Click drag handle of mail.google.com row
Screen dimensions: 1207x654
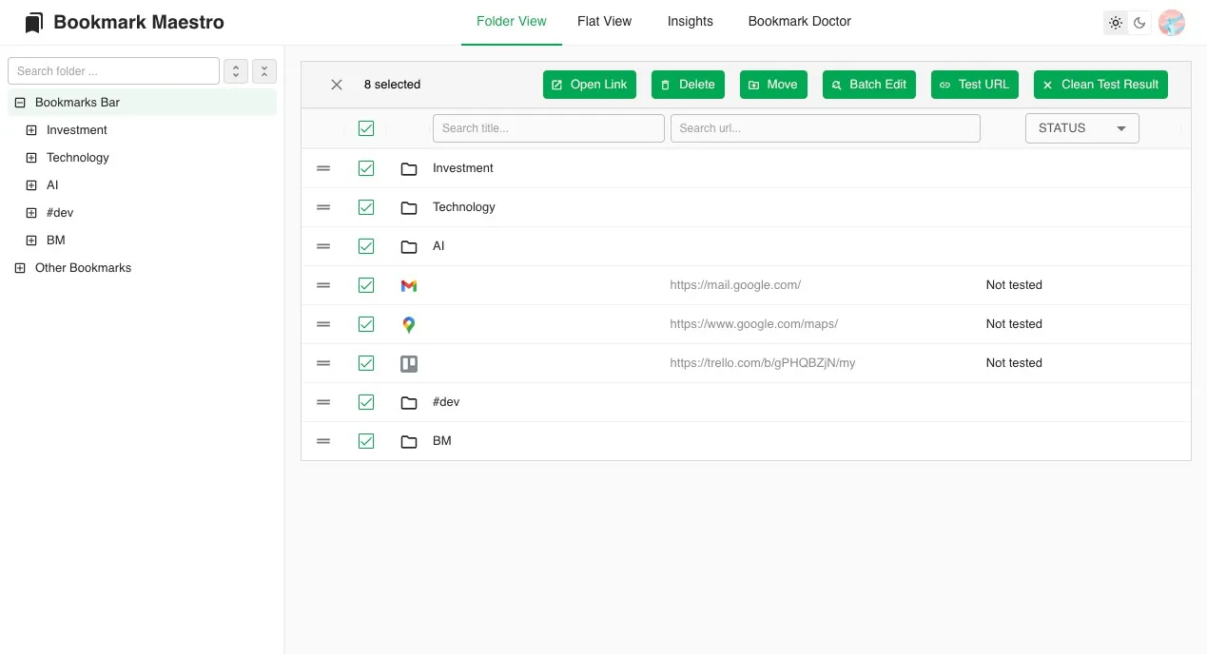click(323, 285)
